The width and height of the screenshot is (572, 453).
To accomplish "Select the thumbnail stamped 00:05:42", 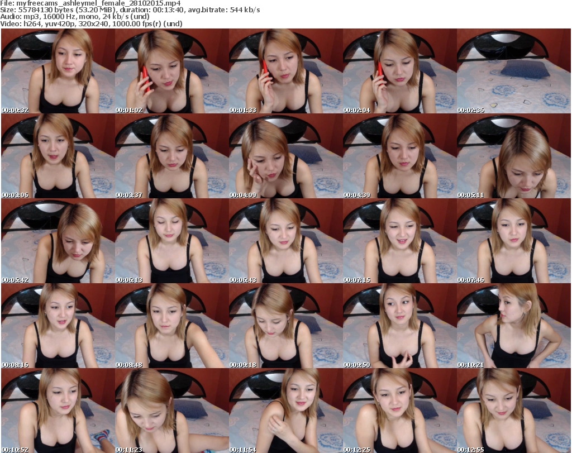I will [58, 241].
